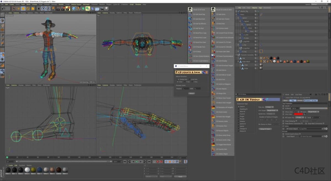Open the Objects menu in the Object Manager
The width and height of the screenshot is (331, 181).
pyautogui.click(x=255, y=7)
